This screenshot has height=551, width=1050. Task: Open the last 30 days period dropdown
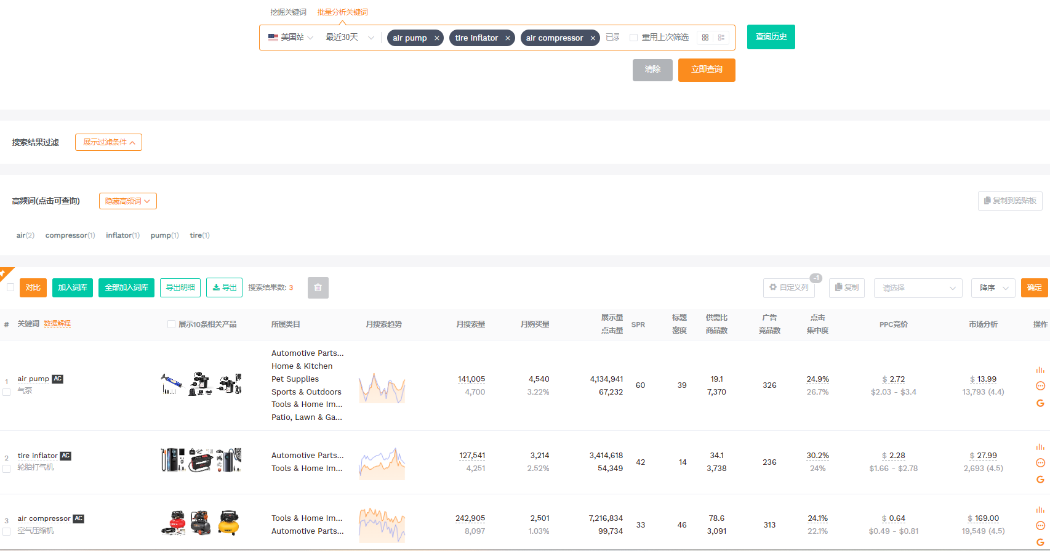350,38
